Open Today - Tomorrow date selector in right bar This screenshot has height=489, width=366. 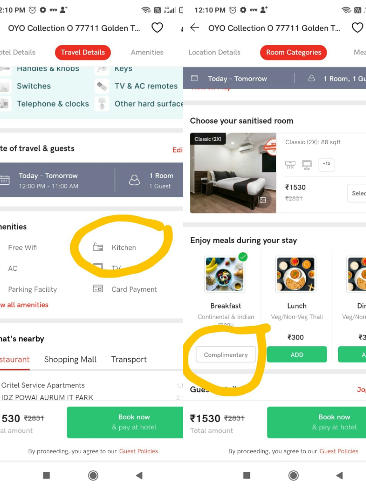click(237, 79)
